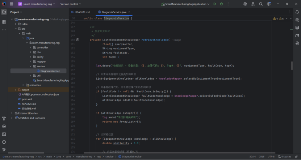Open IDE settings gear
301x160 pixels.
point(268,4)
